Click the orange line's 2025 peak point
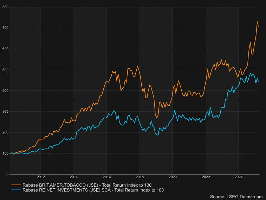Viewport: 266px width, 200px height. (x=257, y=21)
